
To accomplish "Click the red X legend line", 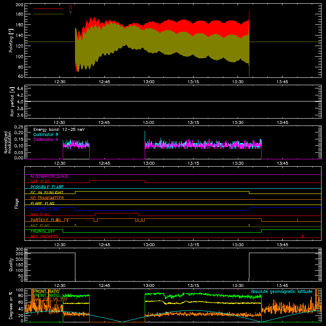I will tap(48, 9).
